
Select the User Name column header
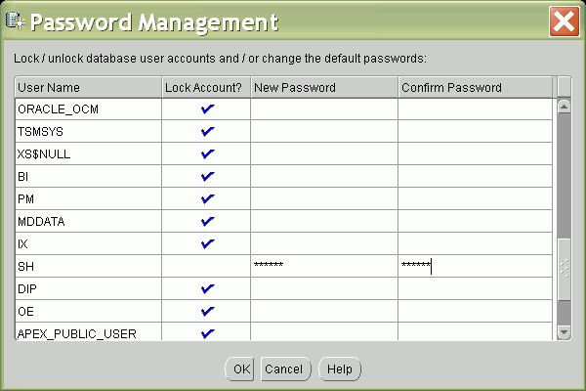88,88
